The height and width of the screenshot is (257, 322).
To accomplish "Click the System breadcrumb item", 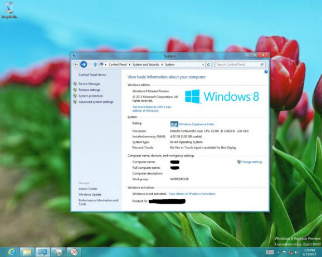I will coord(170,64).
